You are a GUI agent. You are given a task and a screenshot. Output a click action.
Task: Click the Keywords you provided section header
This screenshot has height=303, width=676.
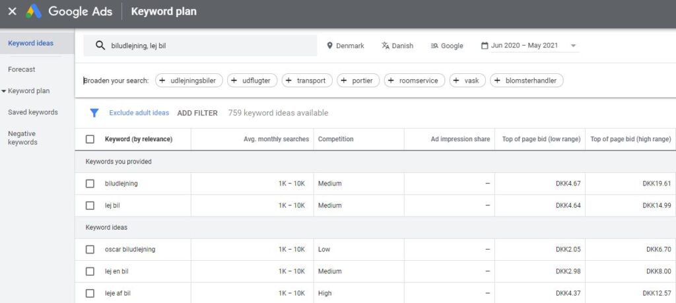(x=119, y=162)
